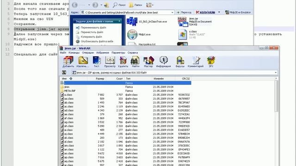This screenshot has width=296, height=166.
Task: Select jimm.jar Midp2Exe Document in Explorer
Action: pyautogui.click(x=195, y=22)
